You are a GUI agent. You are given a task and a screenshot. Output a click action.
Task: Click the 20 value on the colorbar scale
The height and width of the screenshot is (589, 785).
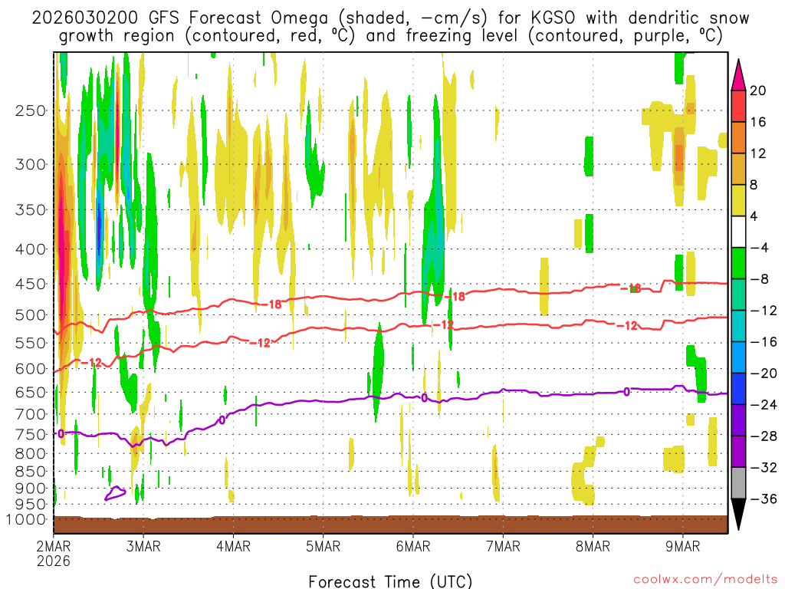click(758, 90)
